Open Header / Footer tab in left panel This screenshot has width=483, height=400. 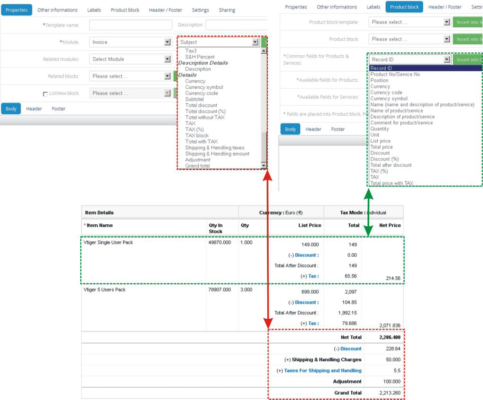[x=165, y=10]
